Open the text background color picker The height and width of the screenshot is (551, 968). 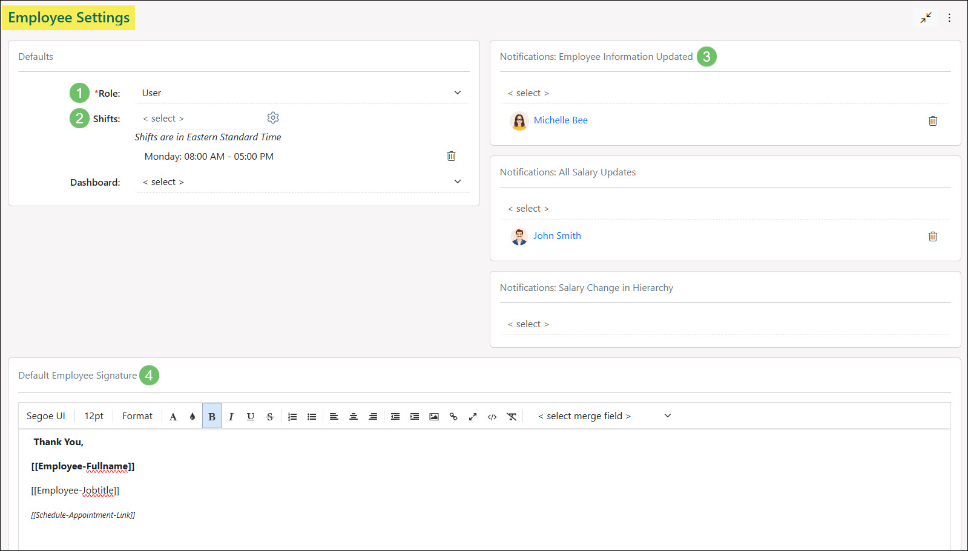[x=193, y=416]
